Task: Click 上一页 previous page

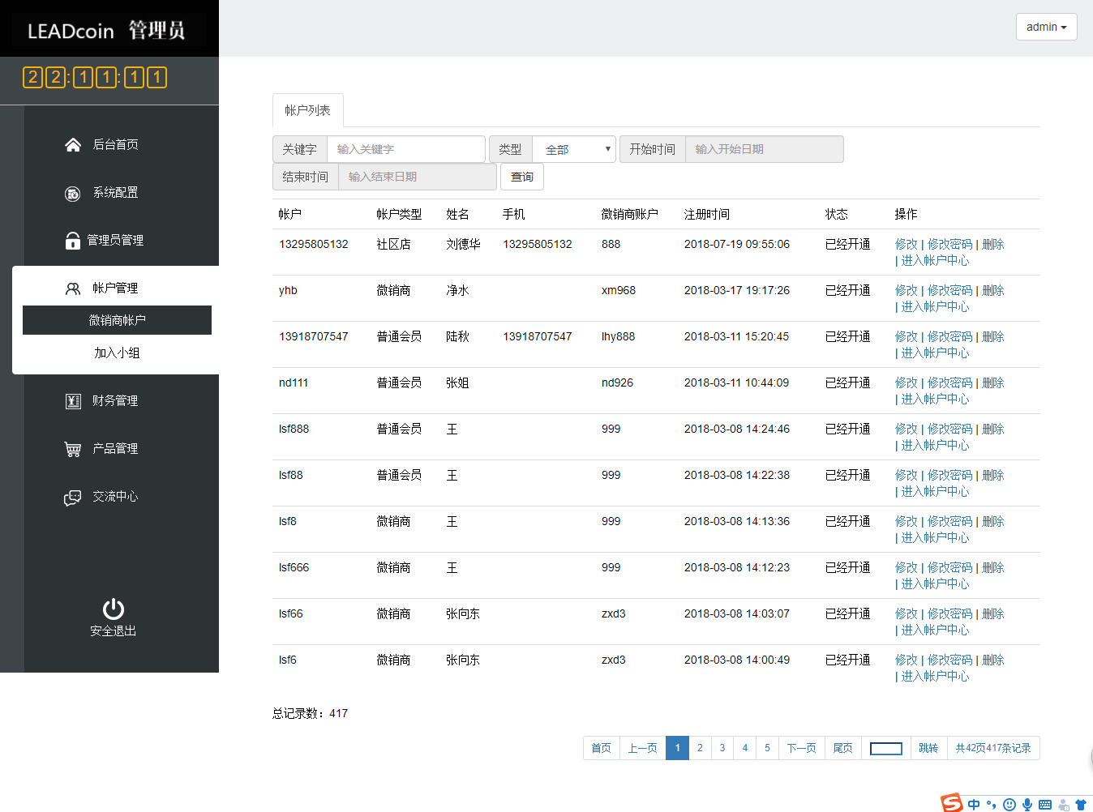Action: pos(643,748)
